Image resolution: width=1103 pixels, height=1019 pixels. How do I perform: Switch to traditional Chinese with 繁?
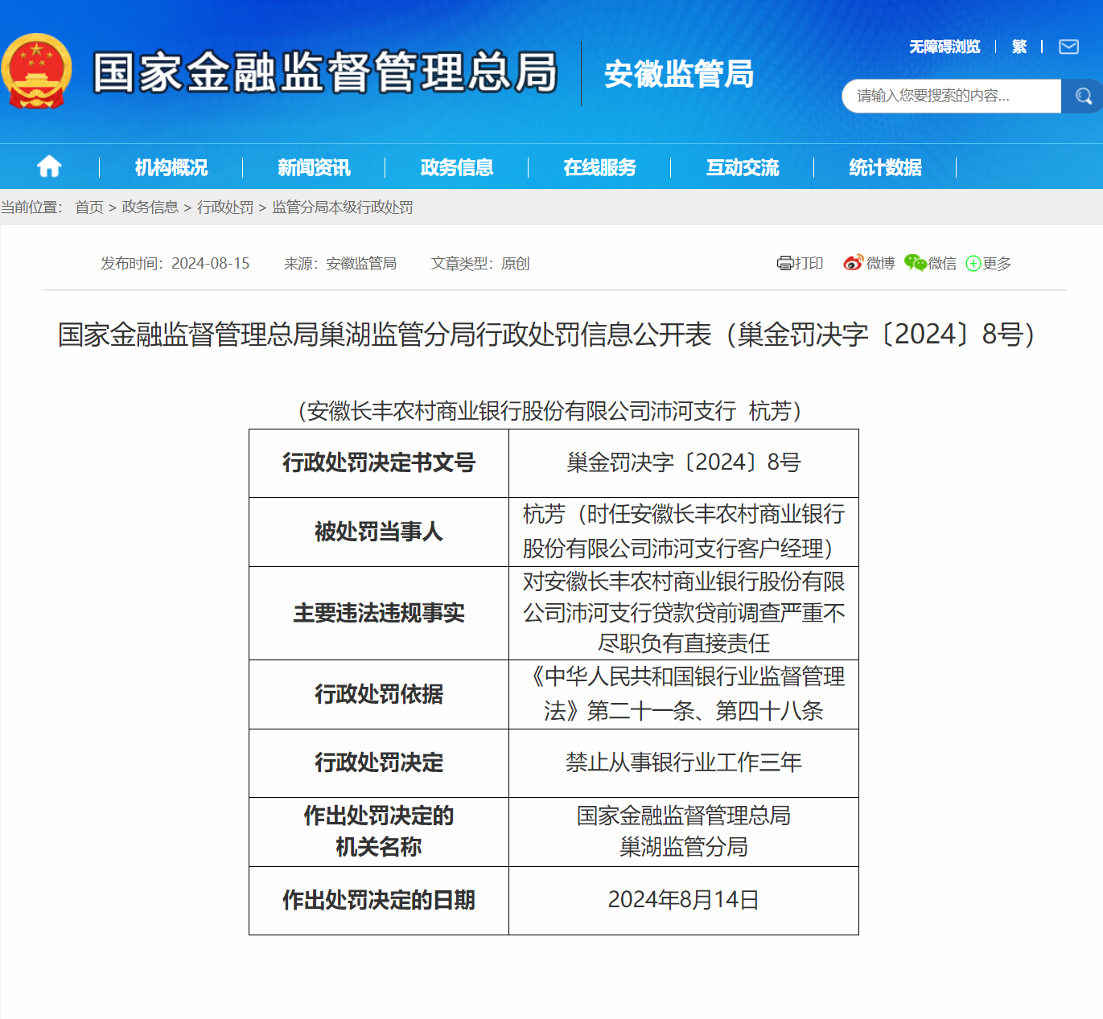pyautogui.click(x=1019, y=47)
